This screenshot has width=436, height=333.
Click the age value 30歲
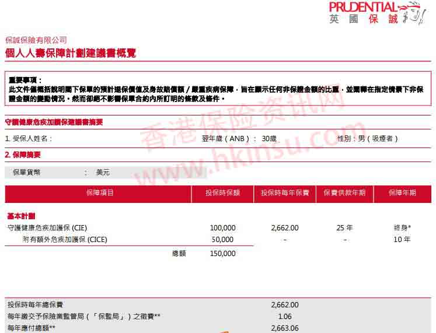[x=269, y=138]
